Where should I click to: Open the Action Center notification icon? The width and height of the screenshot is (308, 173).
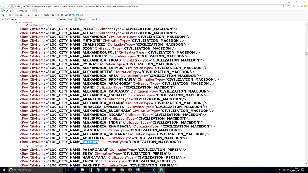click(303, 170)
